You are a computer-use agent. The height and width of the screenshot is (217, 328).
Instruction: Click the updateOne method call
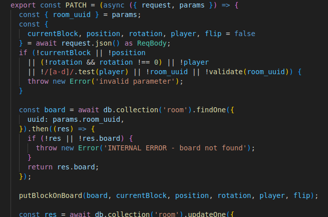[207, 214]
